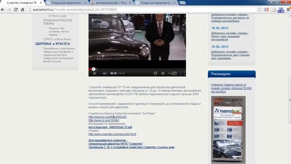Click the page icon in the address bar
Viewport: 291px width, 164px height.
tap(30, 10)
